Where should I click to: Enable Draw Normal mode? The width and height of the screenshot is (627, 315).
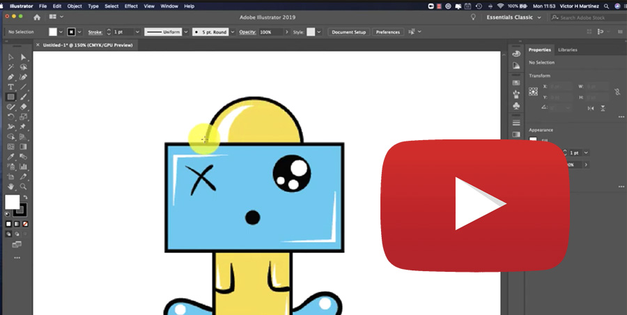pos(8,233)
